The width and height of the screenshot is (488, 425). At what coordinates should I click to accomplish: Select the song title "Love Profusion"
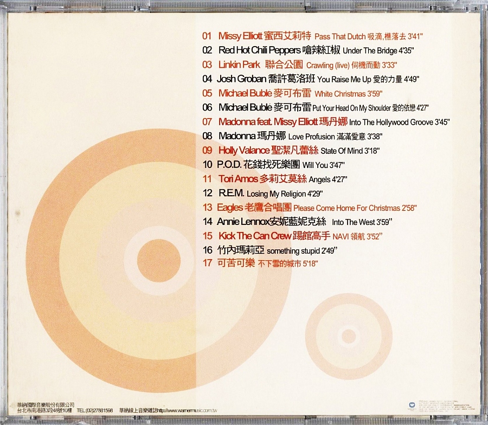tap(312, 137)
